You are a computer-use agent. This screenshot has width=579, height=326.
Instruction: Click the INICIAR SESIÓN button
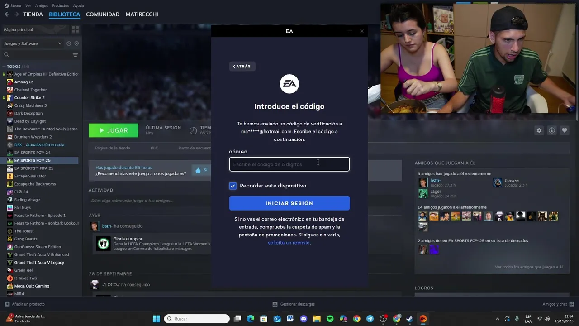pos(289,203)
